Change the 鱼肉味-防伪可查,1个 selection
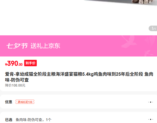The height and width of the screenshot is (123, 157). 33,120
